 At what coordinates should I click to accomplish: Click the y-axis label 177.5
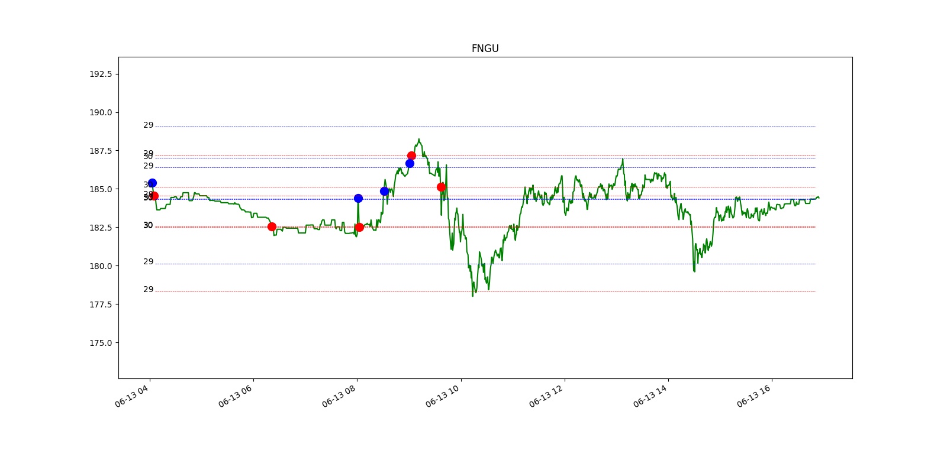tap(101, 304)
